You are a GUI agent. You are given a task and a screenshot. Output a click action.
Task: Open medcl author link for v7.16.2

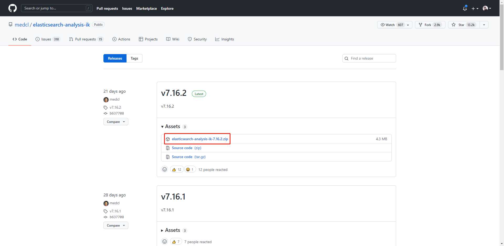pos(115,100)
